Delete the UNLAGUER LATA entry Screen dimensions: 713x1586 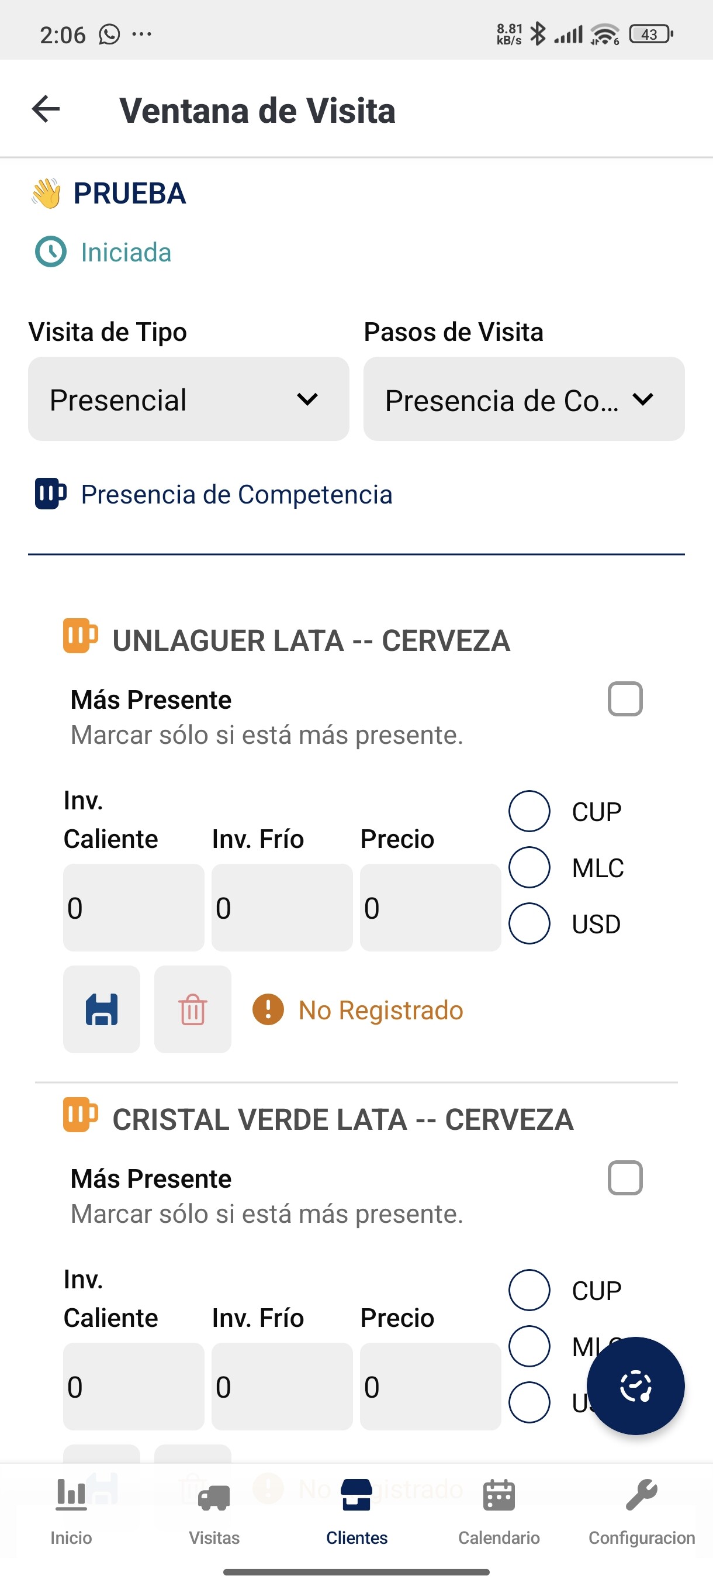pyautogui.click(x=192, y=1009)
